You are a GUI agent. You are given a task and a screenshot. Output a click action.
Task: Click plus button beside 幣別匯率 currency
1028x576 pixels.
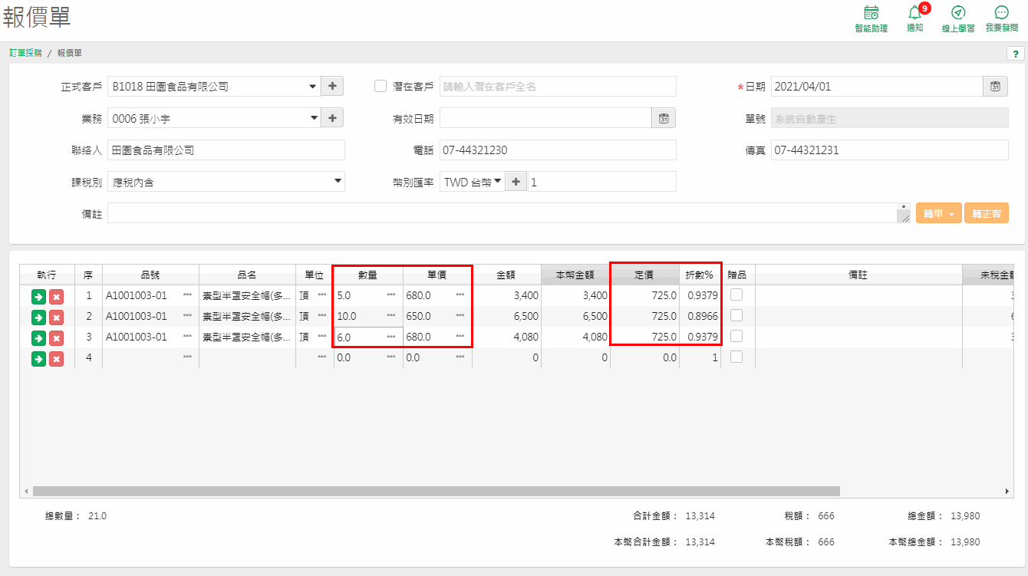(516, 182)
